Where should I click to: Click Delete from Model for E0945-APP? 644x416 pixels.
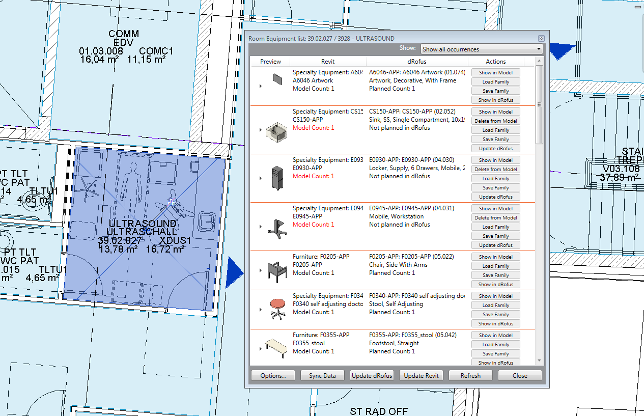(x=495, y=217)
